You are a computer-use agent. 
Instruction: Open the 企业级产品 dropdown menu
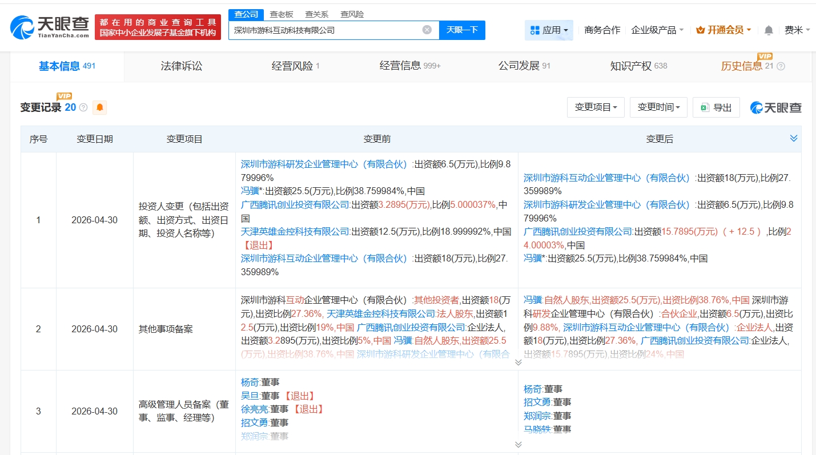point(657,30)
